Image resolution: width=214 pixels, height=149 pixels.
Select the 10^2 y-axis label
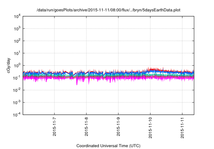pos(17,41)
